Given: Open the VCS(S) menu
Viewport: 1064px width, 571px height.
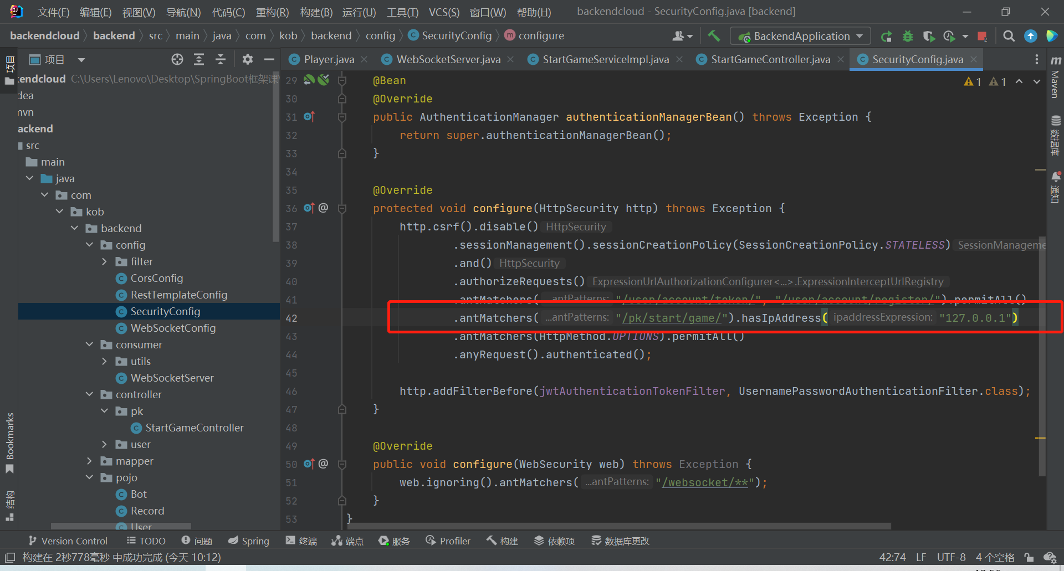Looking at the screenshot, I should coord(444,12).
